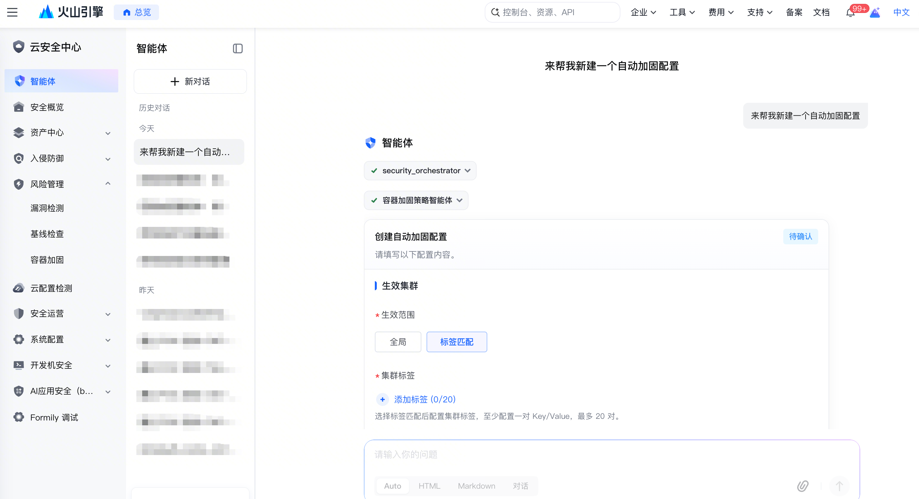919x499 pixels.
Task: Click the 添加标签 (0/20) link
Action: [x=425, y=399]
